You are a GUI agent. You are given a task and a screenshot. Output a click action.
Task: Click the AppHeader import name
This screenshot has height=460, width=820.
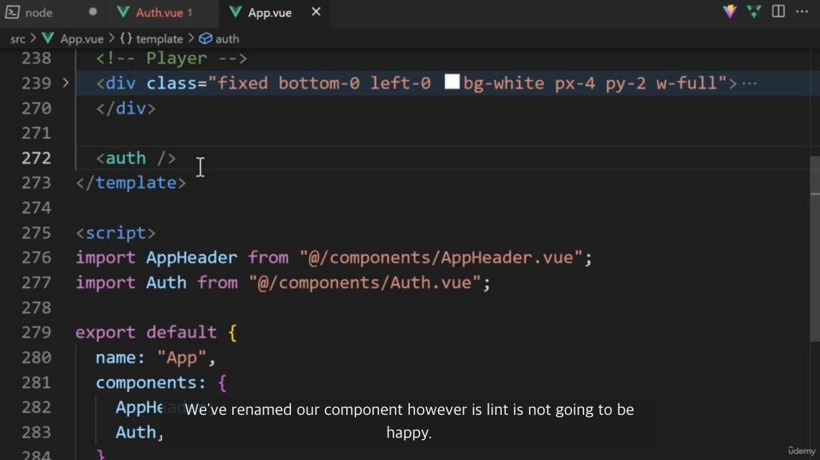tap(191, 257)
